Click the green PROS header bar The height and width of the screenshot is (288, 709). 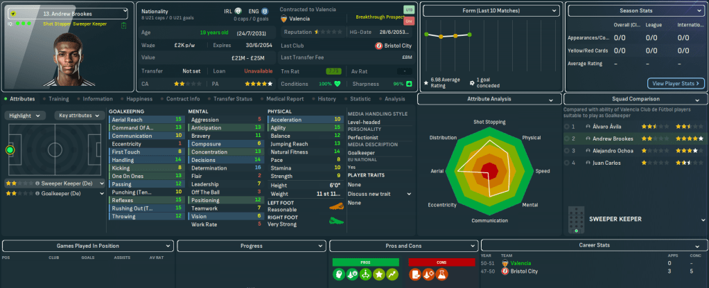(x=365, y=262)
